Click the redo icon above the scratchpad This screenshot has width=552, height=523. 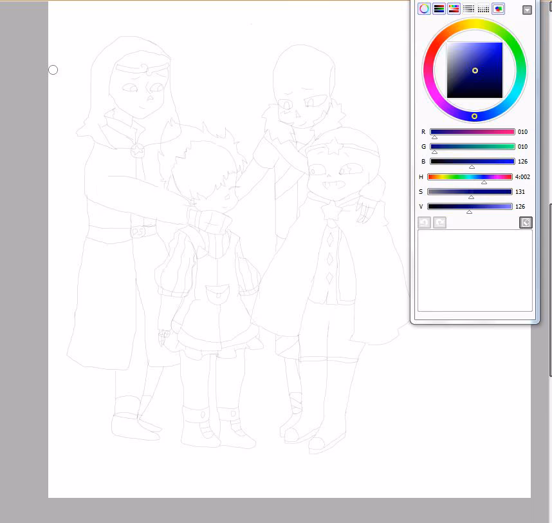[x=439, y=222]
